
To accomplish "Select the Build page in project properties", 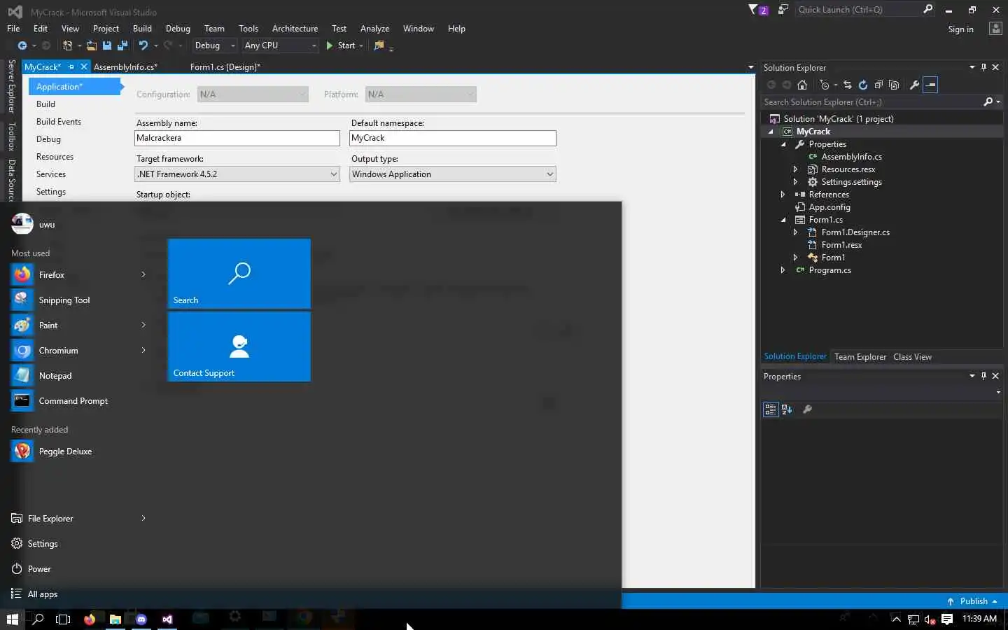I will (45, 104).
